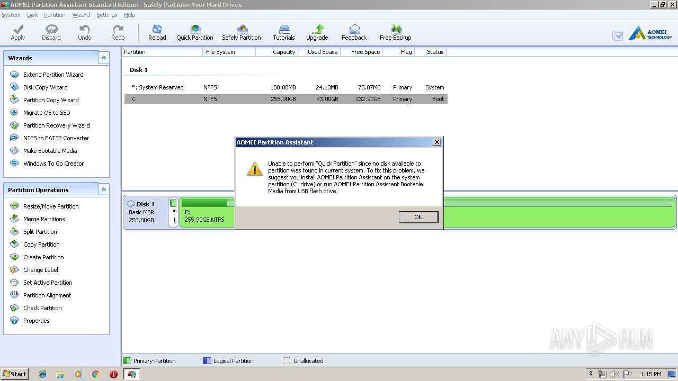Launch Partition Recovery Wizard

56,125
